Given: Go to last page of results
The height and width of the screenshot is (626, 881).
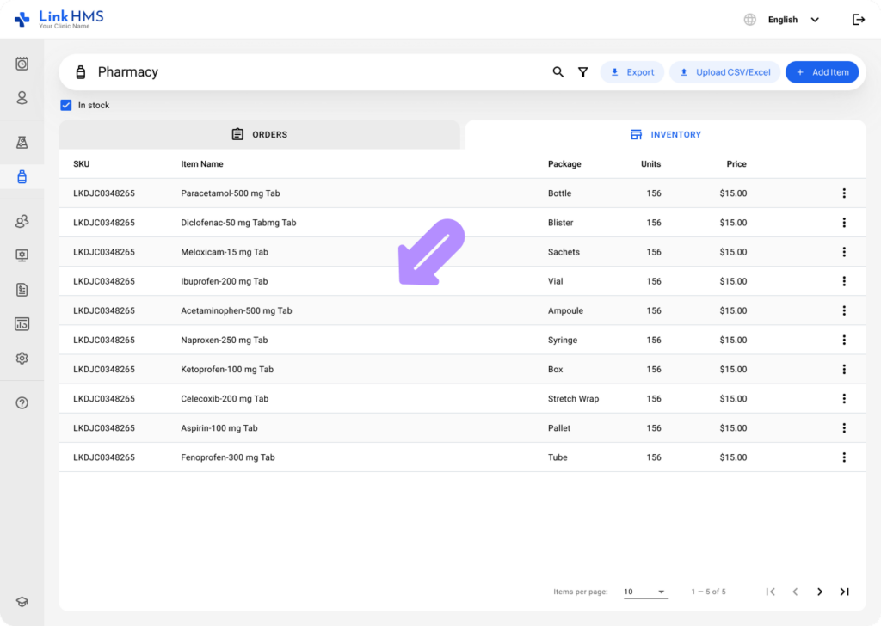Looking at the screenshot, I should tap(845, 592).
